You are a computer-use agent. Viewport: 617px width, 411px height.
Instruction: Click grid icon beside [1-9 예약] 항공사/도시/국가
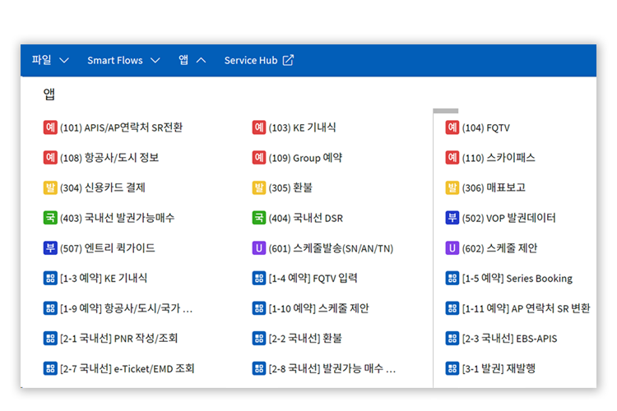point(50,308)
